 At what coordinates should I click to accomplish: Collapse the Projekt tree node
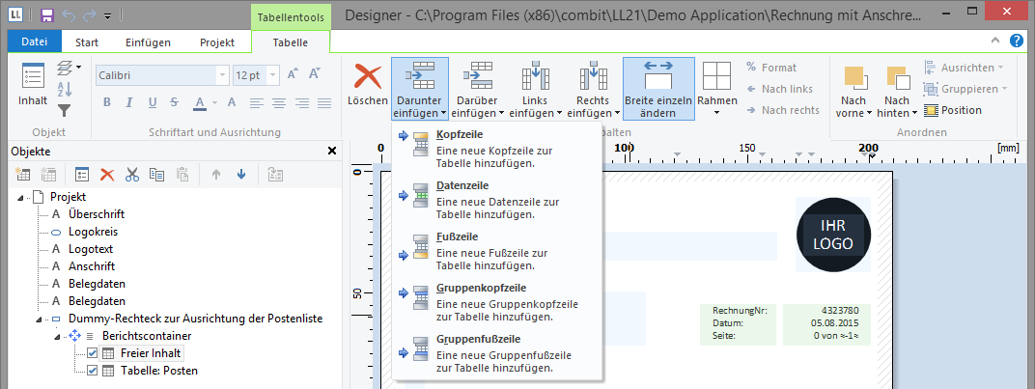22,197
